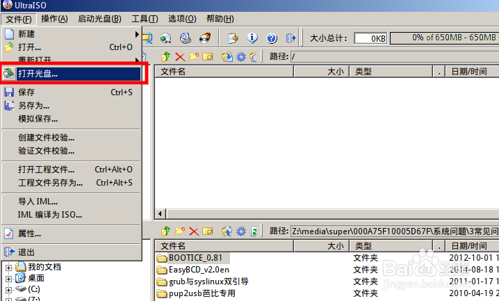Click the new folder icon in upper pane toolbar
Screen dimensions: 499x301
coord(194,57)
